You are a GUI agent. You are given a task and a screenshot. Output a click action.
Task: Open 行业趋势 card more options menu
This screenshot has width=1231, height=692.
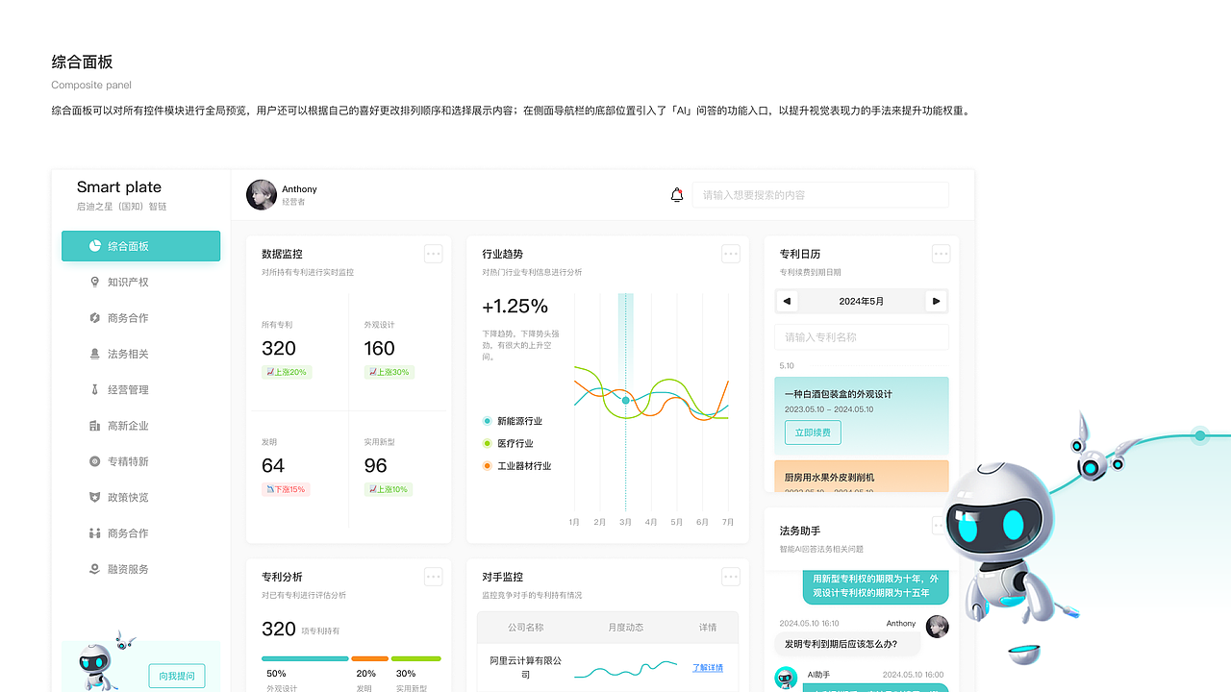click(731, 254)
